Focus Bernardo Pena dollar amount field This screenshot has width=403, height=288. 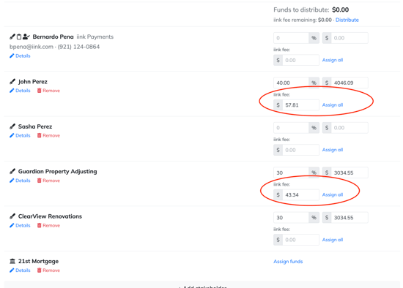(x=350, y=38)
